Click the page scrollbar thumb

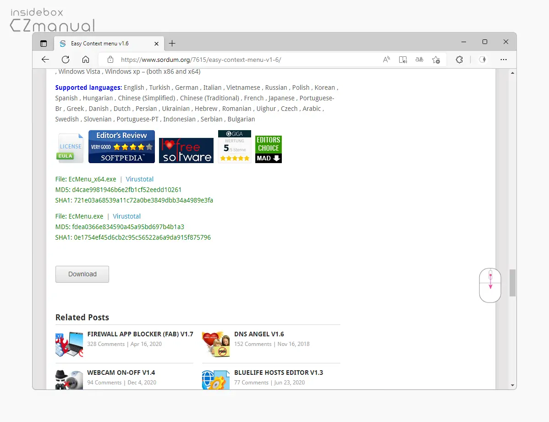pos(512,283)
